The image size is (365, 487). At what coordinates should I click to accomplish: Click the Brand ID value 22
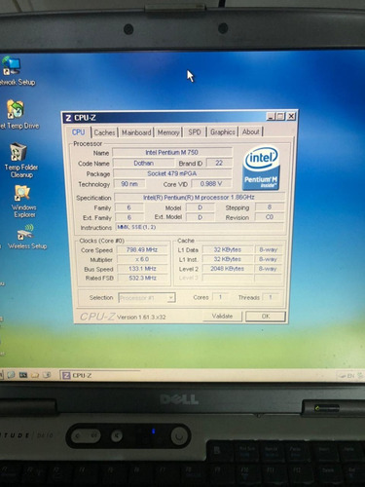click(x=219, y=163)
